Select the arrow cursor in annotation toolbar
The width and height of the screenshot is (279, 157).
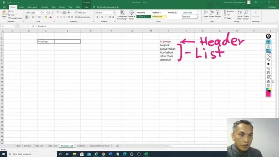[x=269, y=47]
